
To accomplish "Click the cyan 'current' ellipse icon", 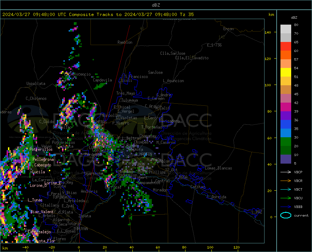I will 286,215.
